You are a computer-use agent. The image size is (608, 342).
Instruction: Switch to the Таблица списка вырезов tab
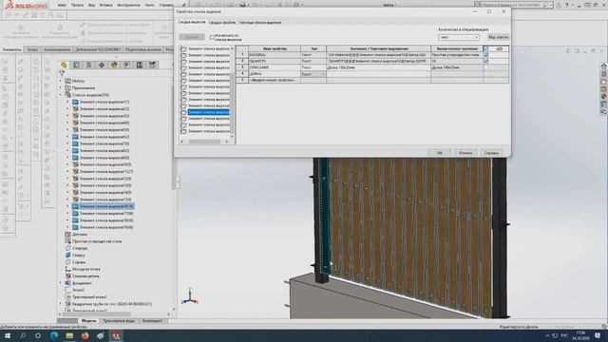point(259,23)
